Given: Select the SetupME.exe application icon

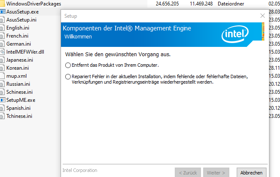Looking at the screenshot, I should pos(3,100).
